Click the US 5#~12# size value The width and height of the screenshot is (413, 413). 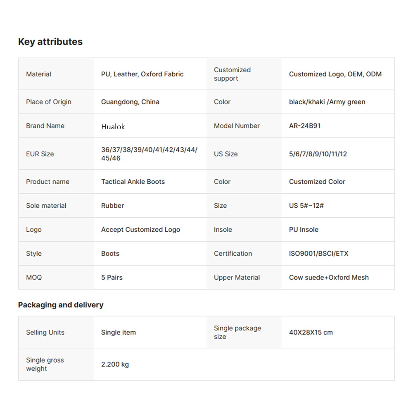(x=306, y=206)
